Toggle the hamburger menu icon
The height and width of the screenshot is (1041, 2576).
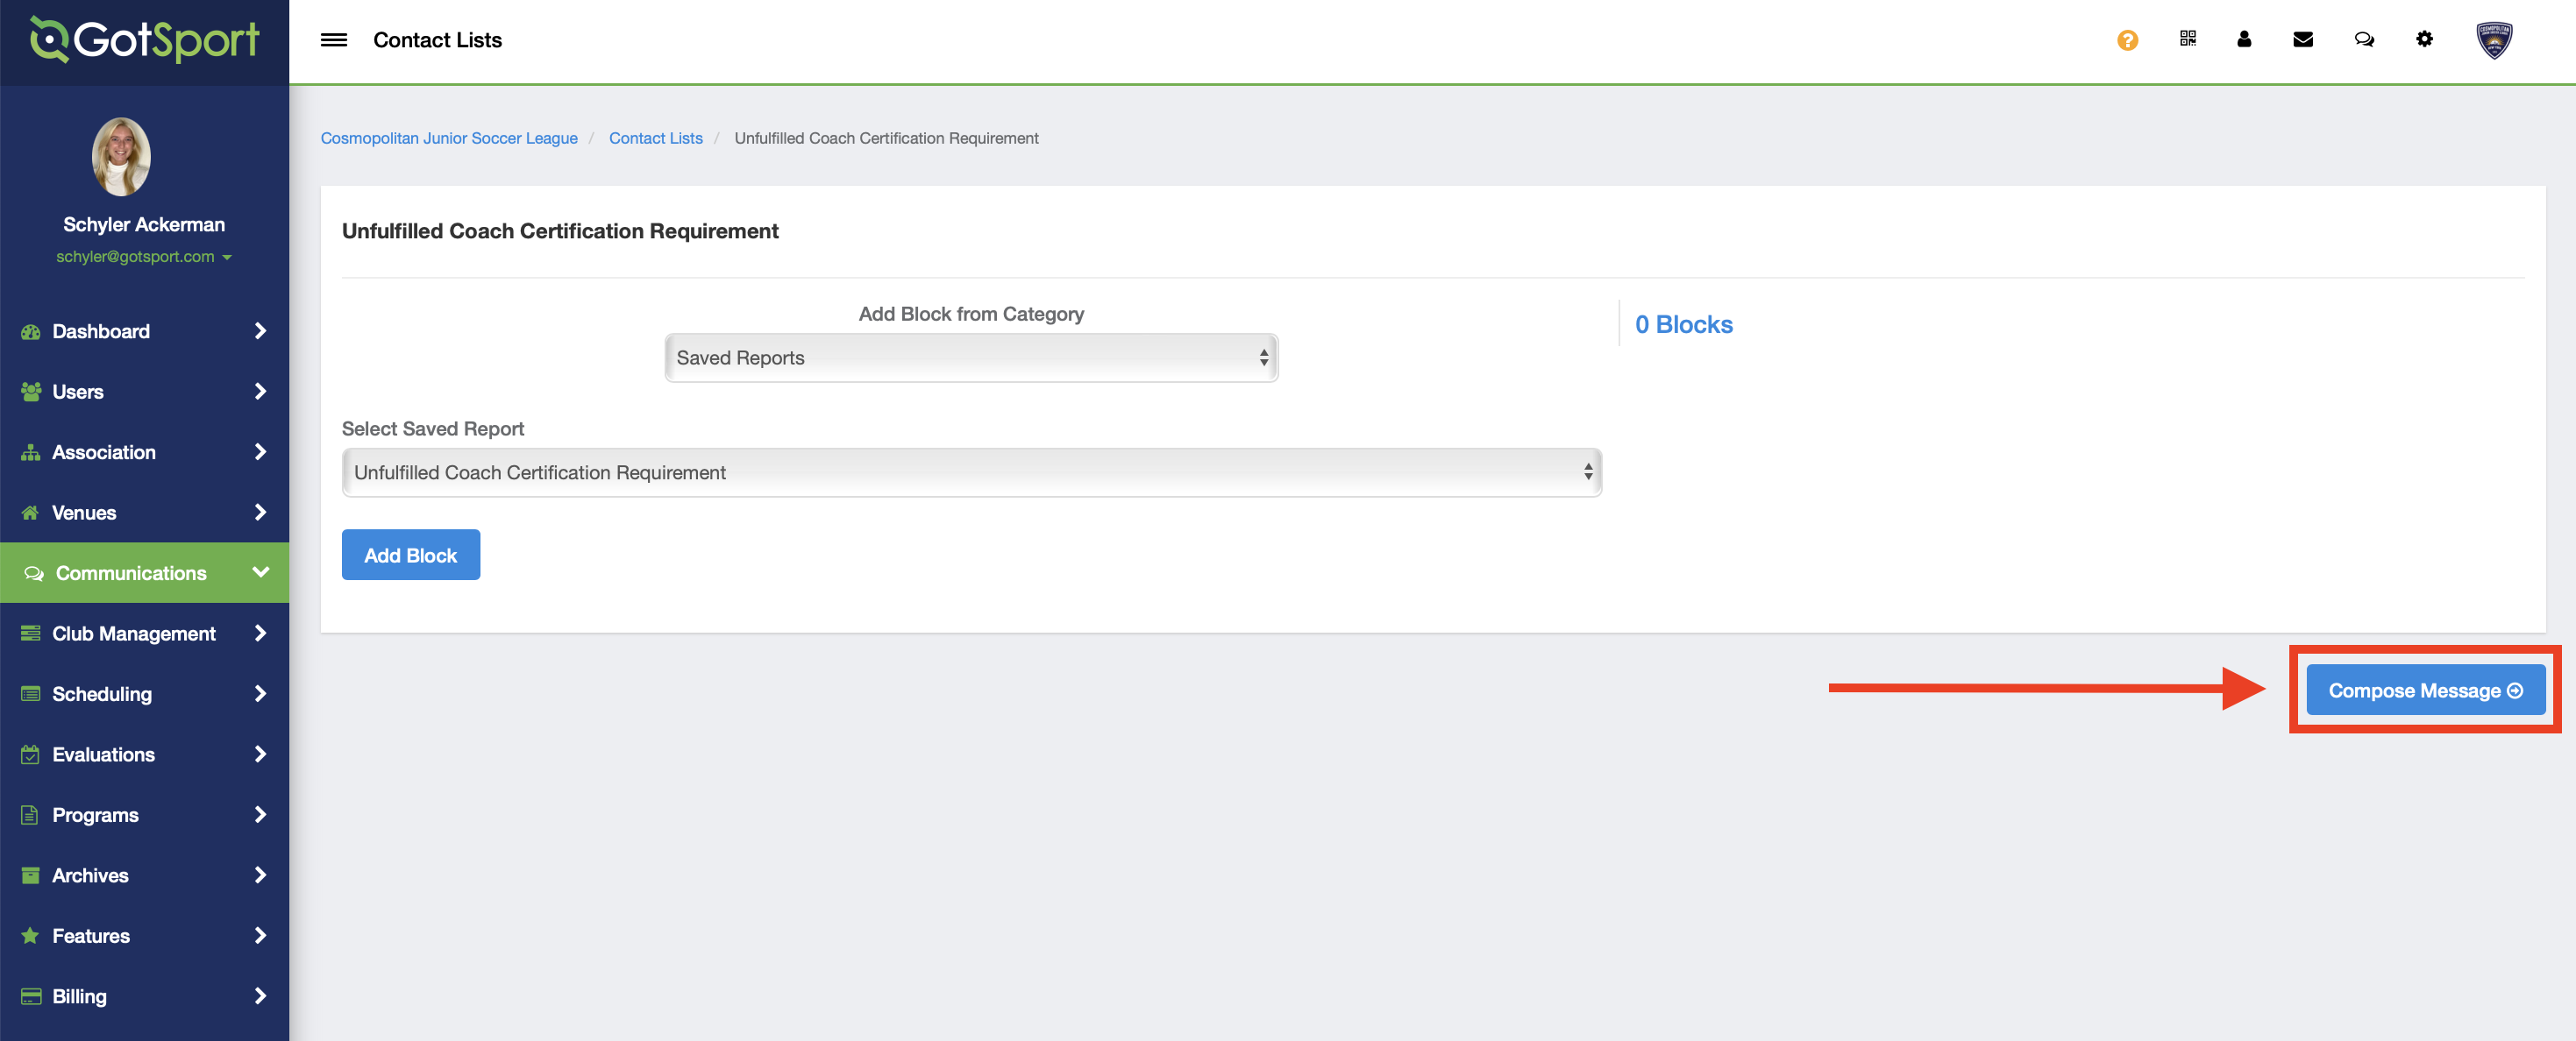click(x=334, y=40)
